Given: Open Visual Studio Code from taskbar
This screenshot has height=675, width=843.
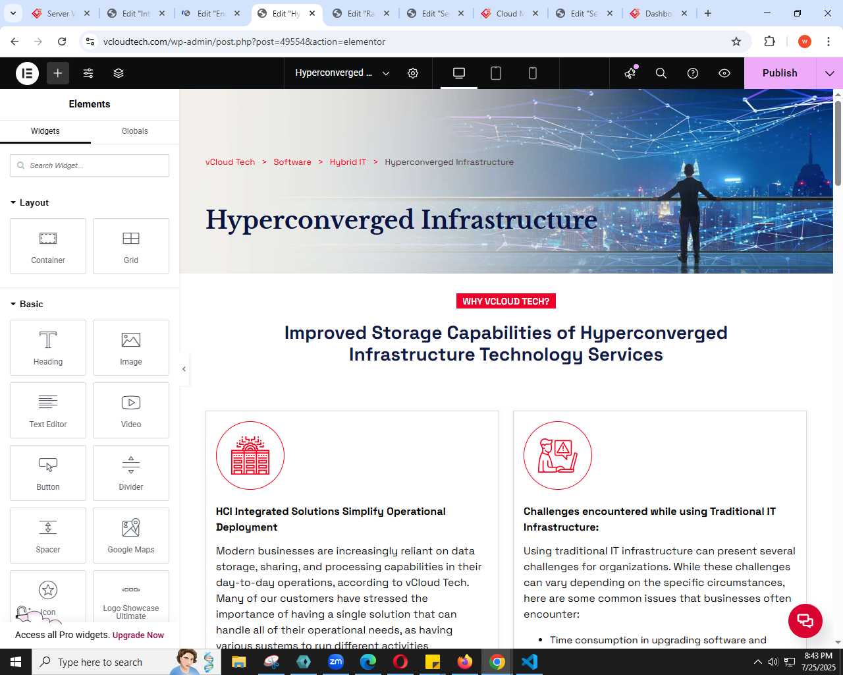Looking at the screenshot, I should pyautogui.click(x=530, y=662).
